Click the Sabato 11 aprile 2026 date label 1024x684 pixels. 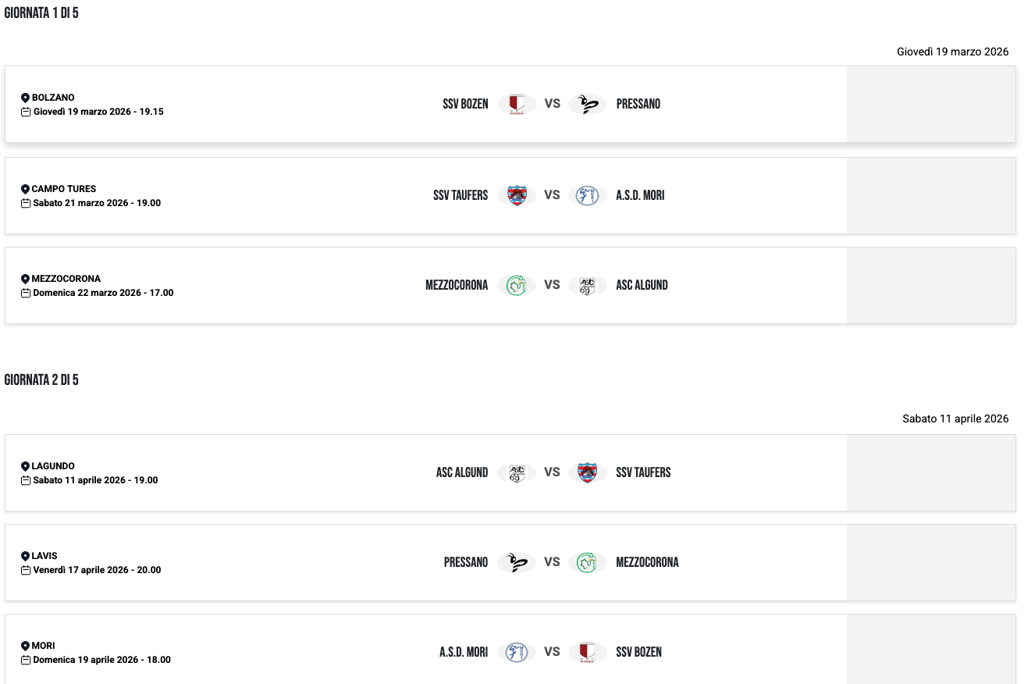click(955, 419)
